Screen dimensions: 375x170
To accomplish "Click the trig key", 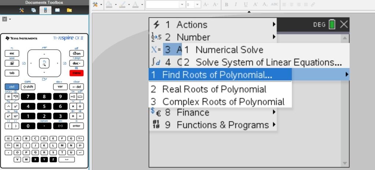I will point(15,97).
